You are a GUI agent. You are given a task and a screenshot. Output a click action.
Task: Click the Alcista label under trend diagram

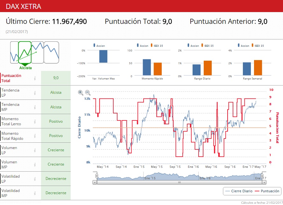click(x=26, y=68)
